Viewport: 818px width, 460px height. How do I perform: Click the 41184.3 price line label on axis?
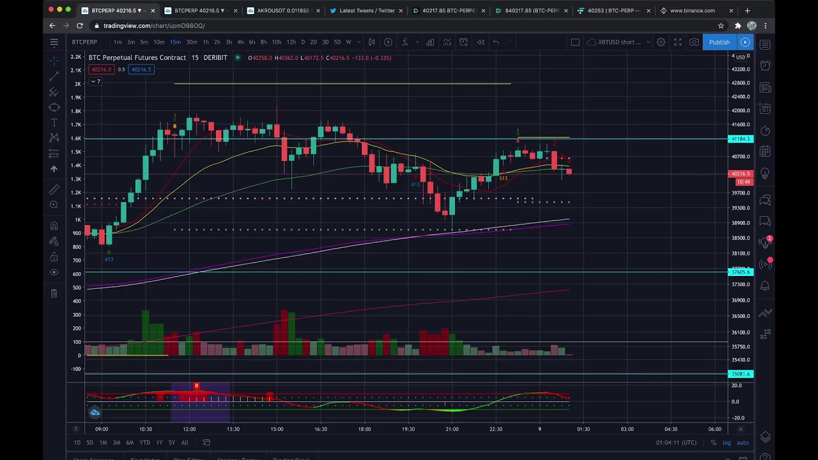[741, 139]
